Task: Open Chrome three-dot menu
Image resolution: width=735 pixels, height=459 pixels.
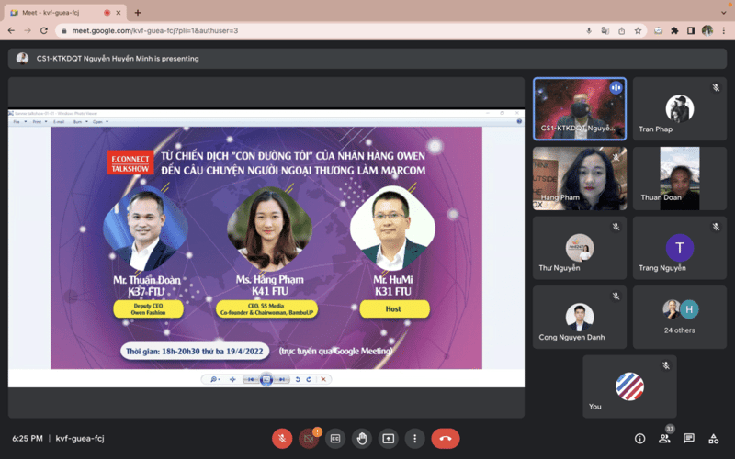Action: tap(724, 30)
